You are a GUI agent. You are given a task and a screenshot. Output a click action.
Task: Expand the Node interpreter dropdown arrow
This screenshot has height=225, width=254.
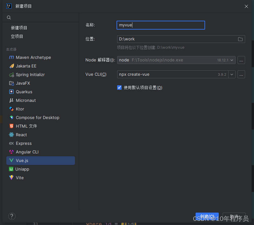(x=232, y=60)
